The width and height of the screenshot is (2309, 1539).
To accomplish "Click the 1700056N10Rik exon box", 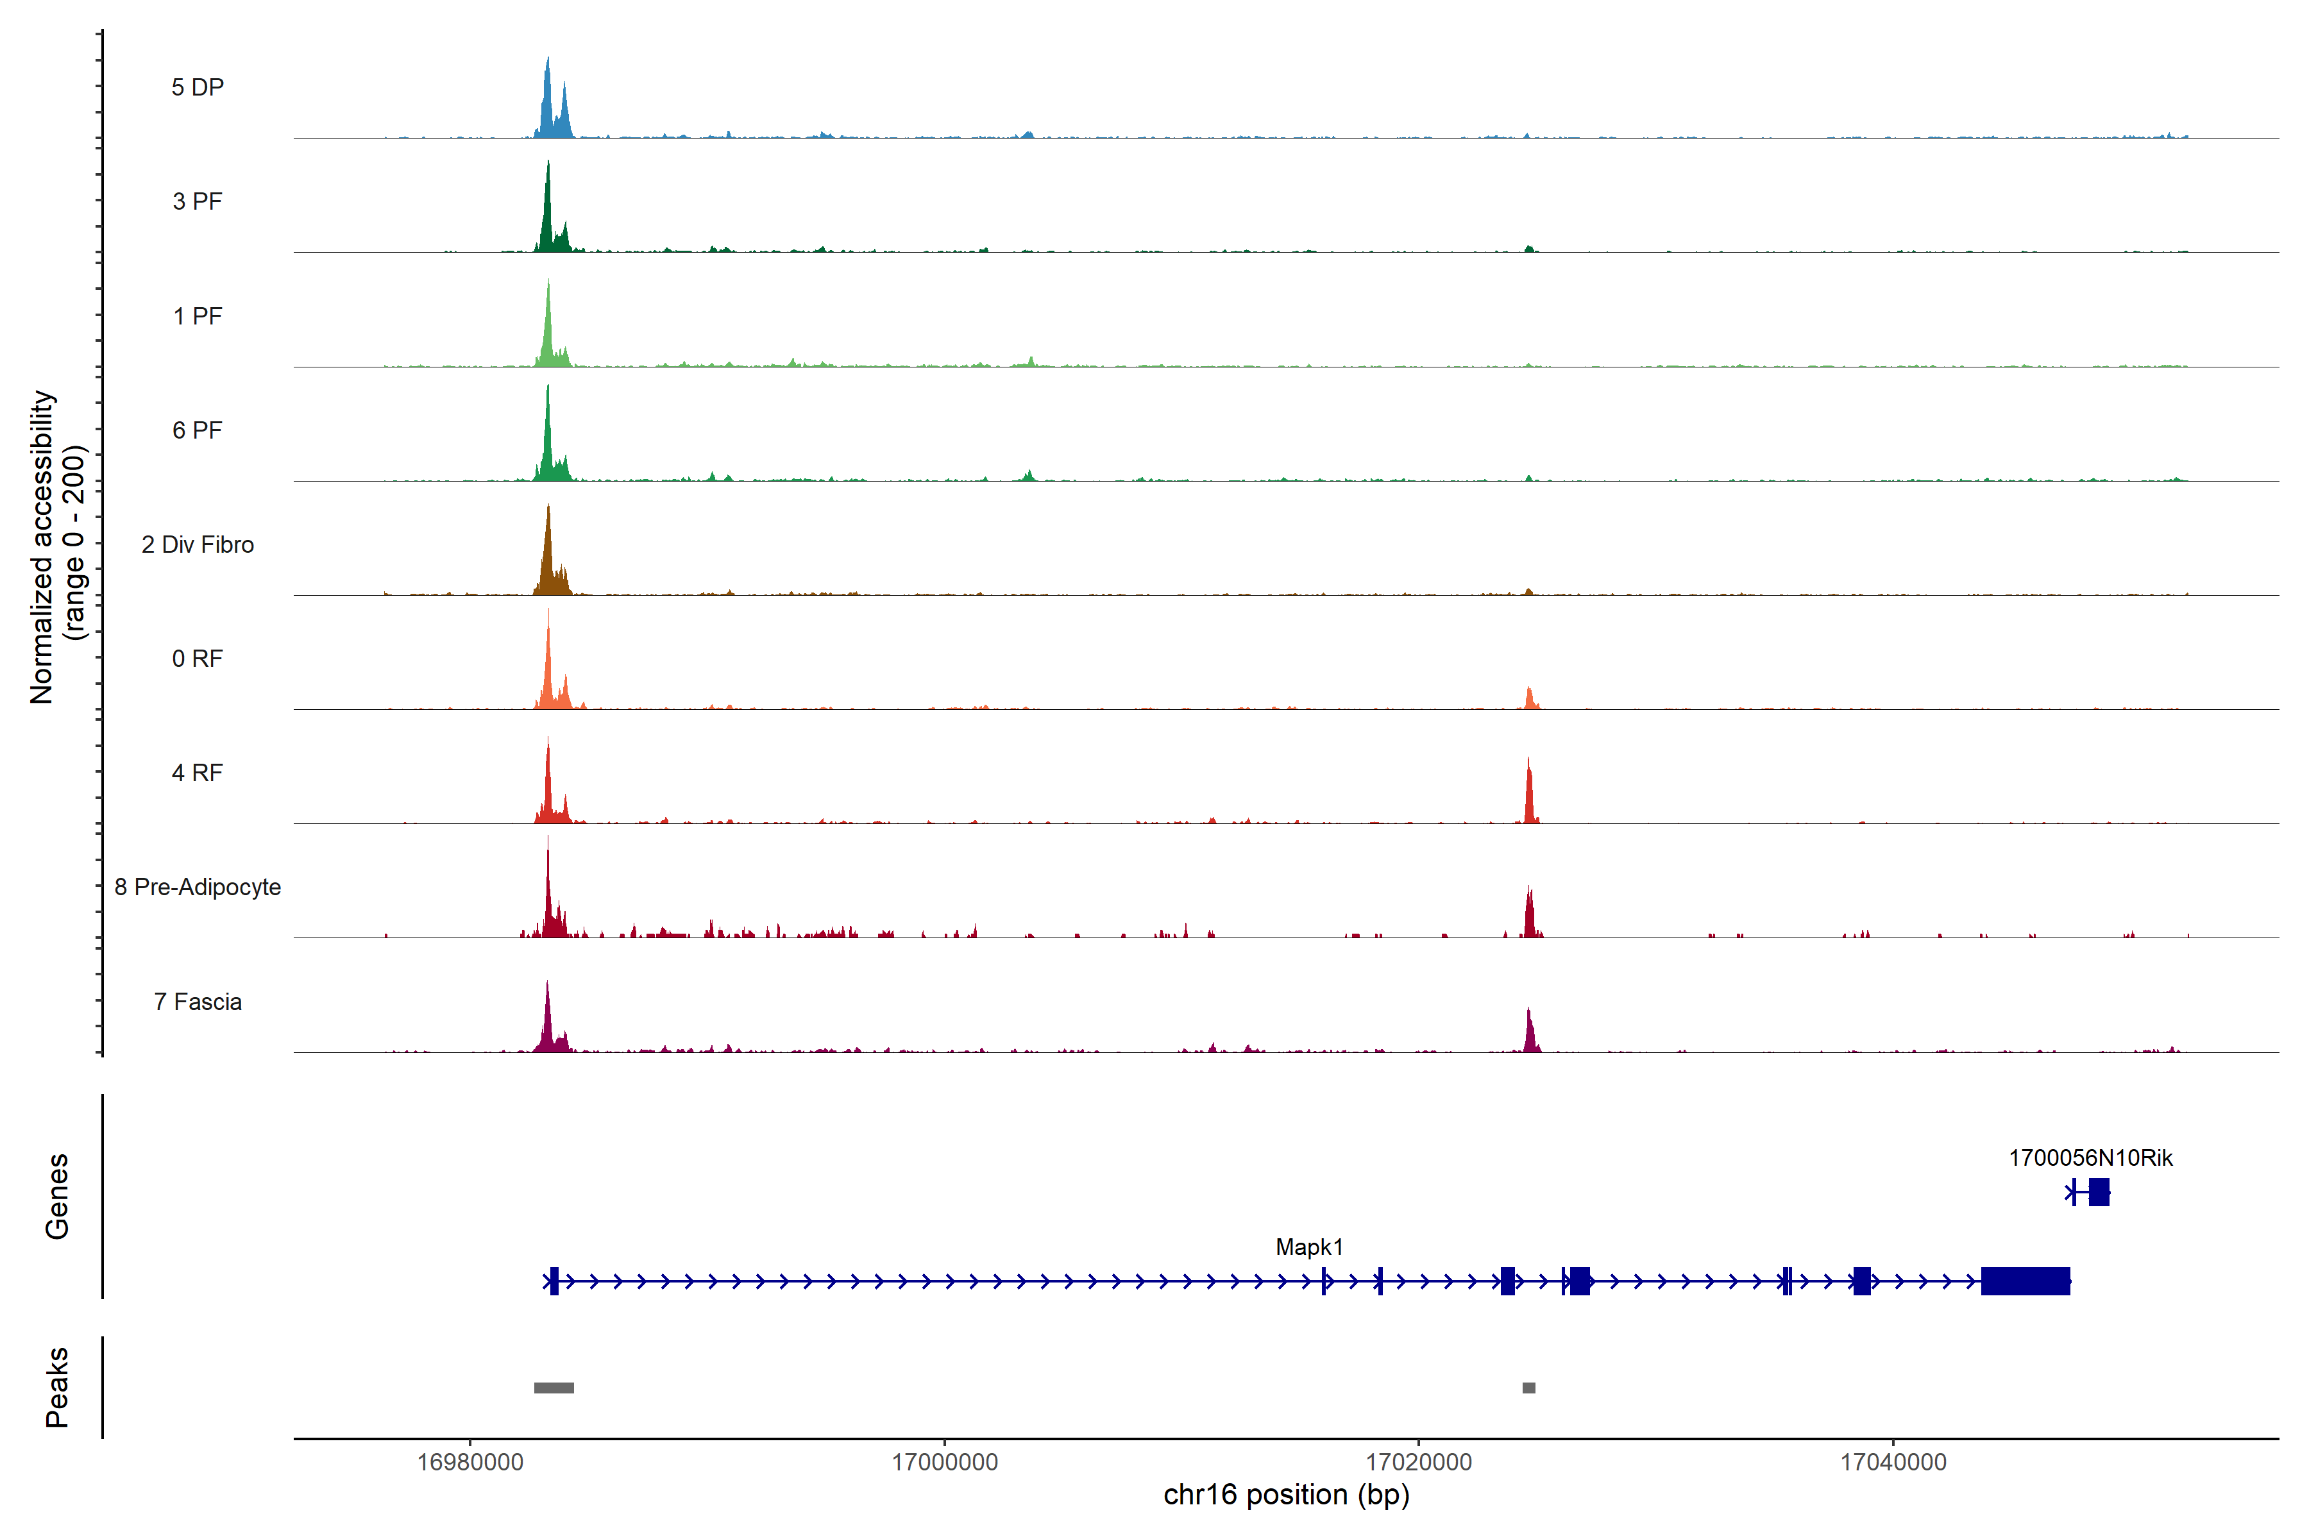I will (x=2099, y=1193).
